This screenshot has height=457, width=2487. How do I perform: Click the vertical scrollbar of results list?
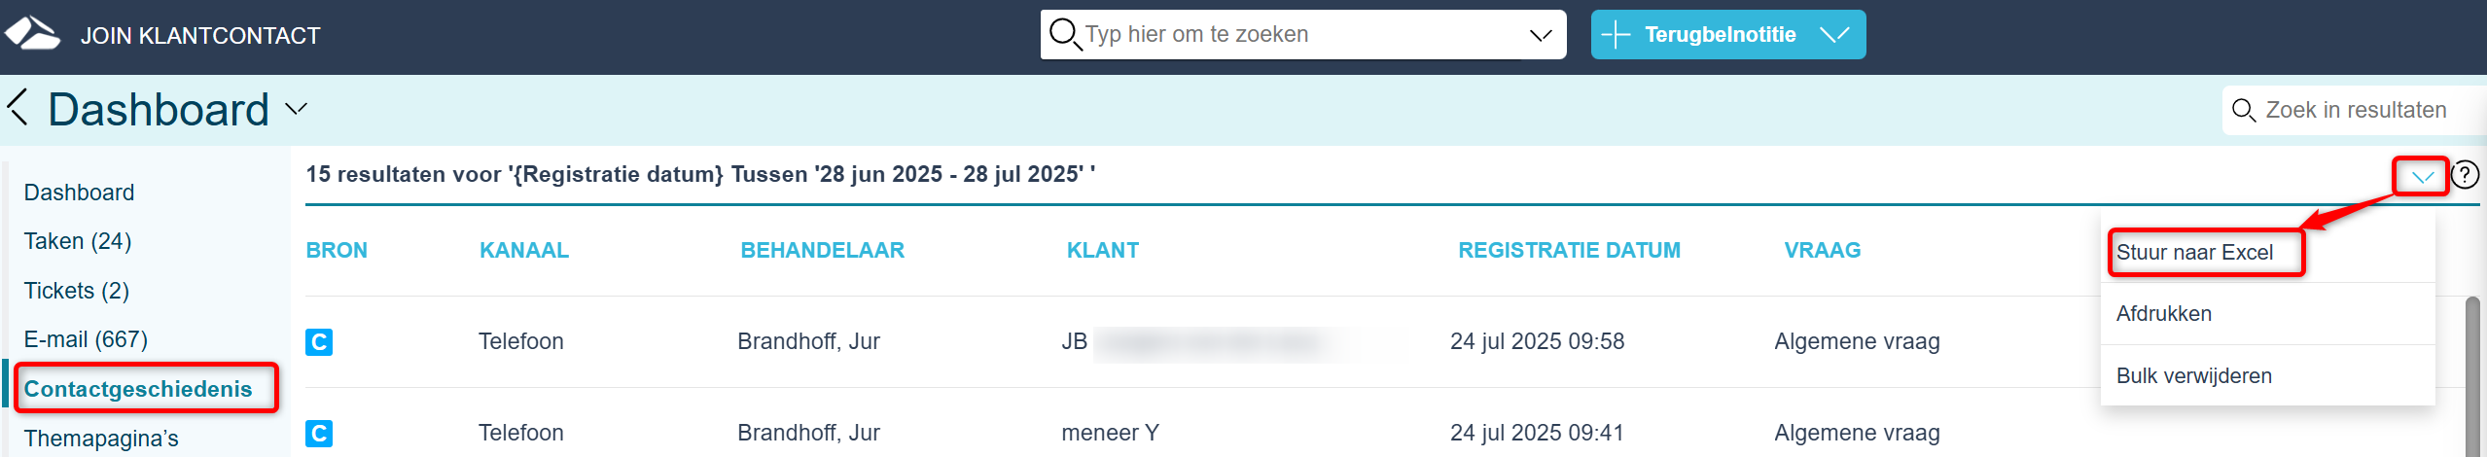2473,376
